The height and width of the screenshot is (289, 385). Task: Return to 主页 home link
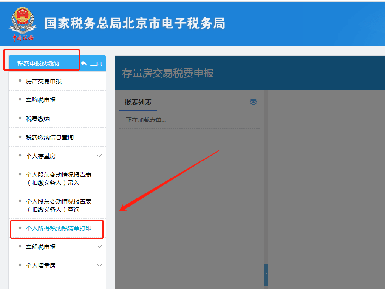(x=96, y=63)
